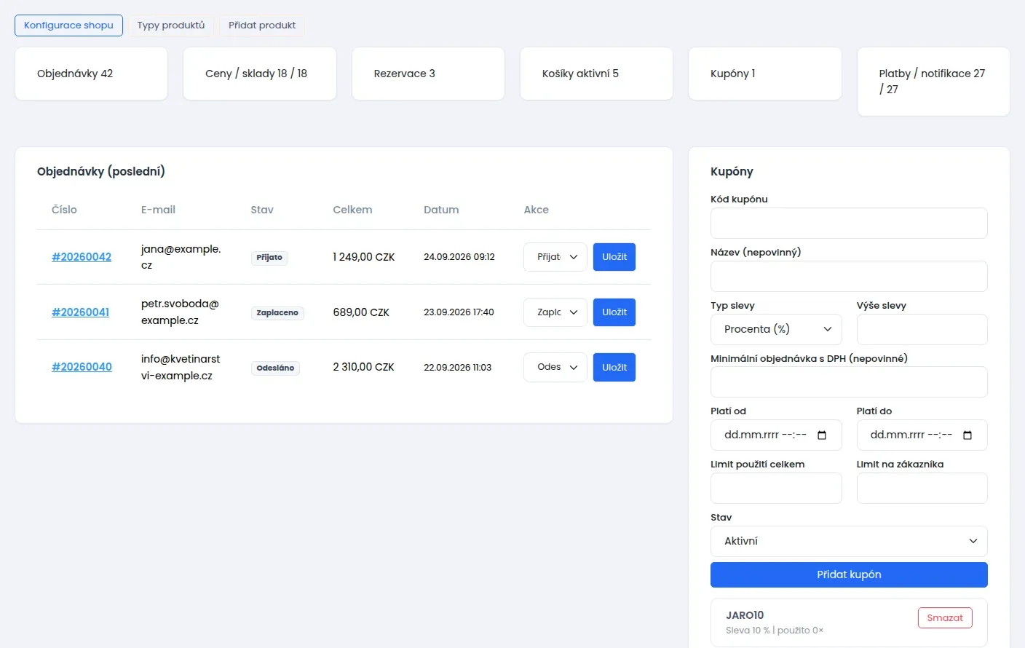Click the JARO10 coupon name
The height and width of the screenshot is (648, 1025).
click(745, 615)
